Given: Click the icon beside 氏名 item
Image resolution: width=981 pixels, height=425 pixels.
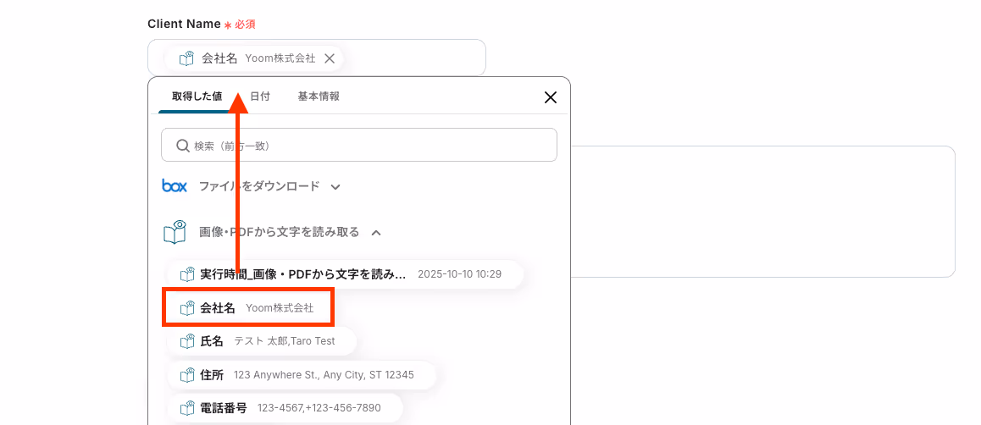Looking at the screenshot, I should [x=187, y=340].
